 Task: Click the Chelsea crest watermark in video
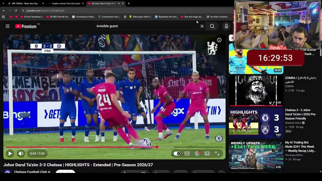click(x=219, y=139)
